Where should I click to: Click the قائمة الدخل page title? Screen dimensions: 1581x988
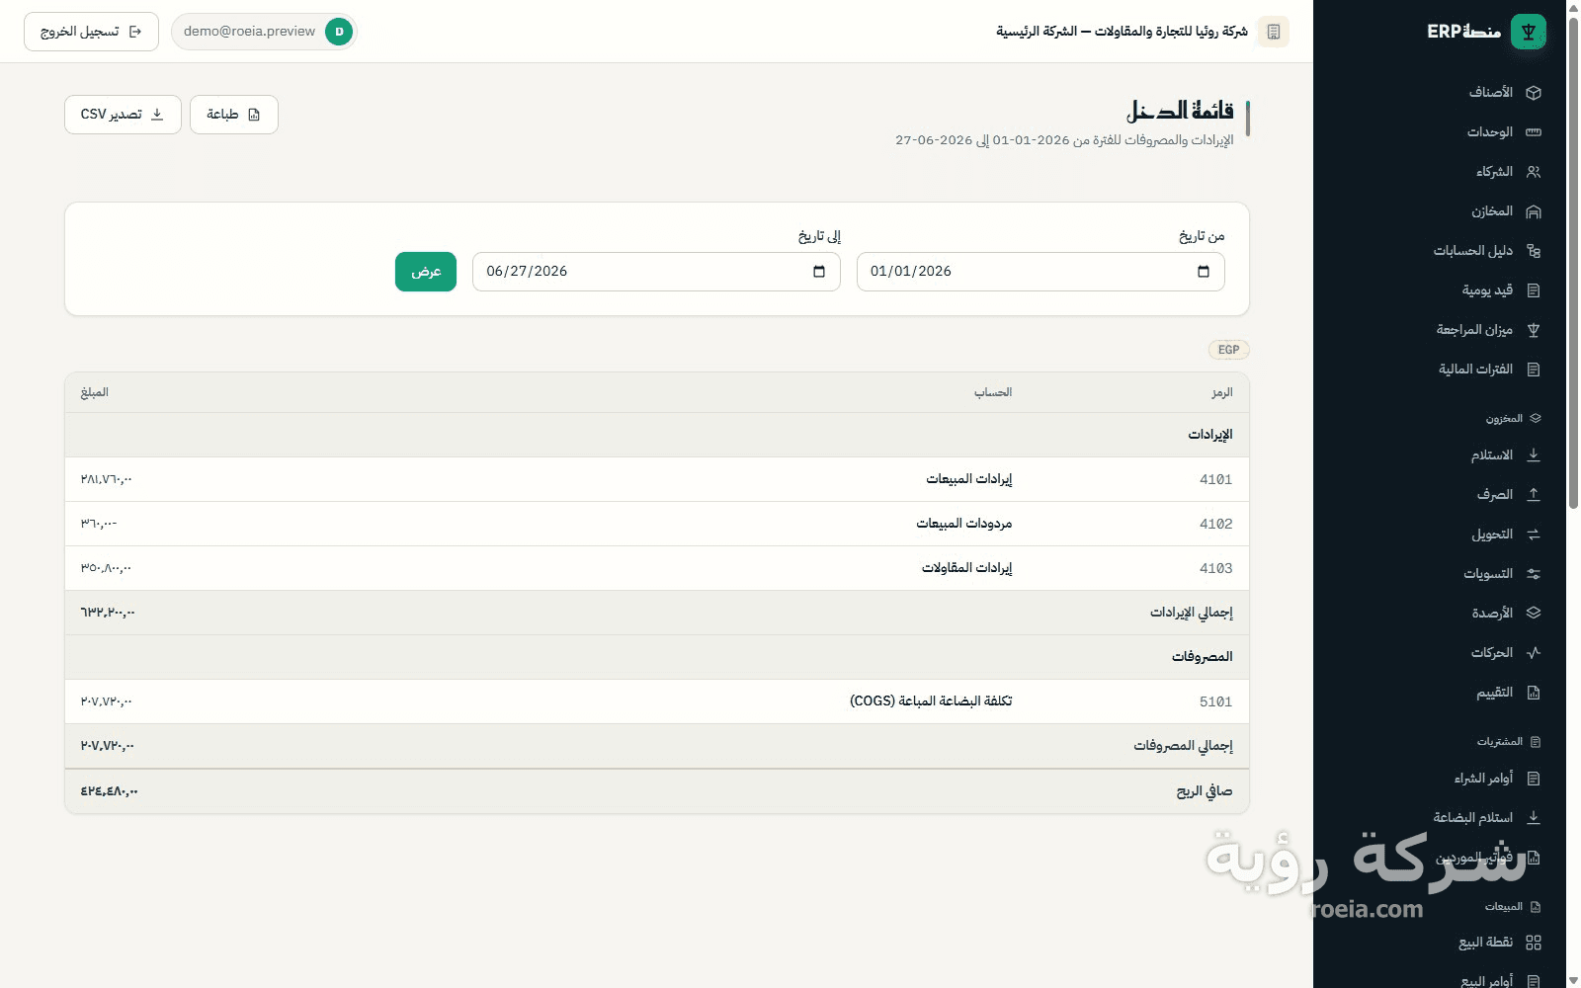tap(1180, 111)
